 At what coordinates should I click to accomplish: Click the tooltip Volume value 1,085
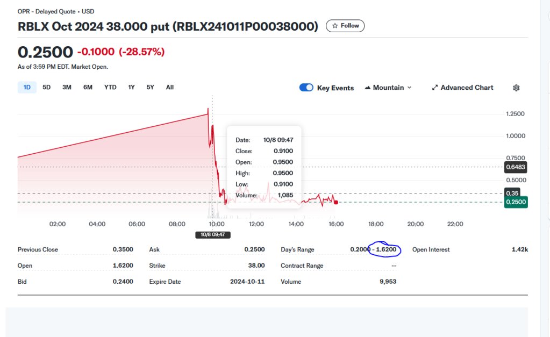coord(285,195)
